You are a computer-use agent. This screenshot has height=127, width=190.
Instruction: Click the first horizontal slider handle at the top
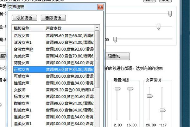[170, 14]
